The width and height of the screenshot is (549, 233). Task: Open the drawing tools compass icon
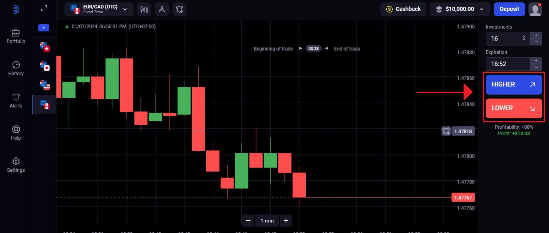162,9
